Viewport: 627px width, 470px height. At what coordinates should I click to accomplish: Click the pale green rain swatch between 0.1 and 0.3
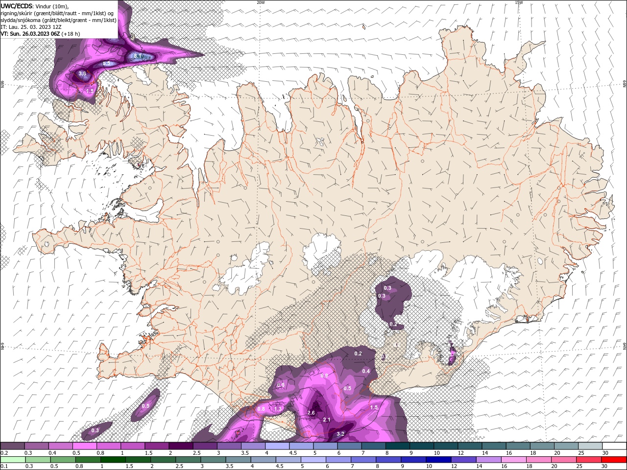coord(13,460)
